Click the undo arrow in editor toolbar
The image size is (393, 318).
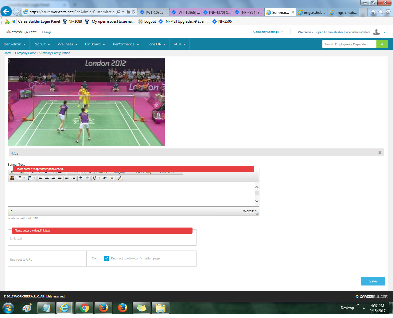tap(81, 178)
